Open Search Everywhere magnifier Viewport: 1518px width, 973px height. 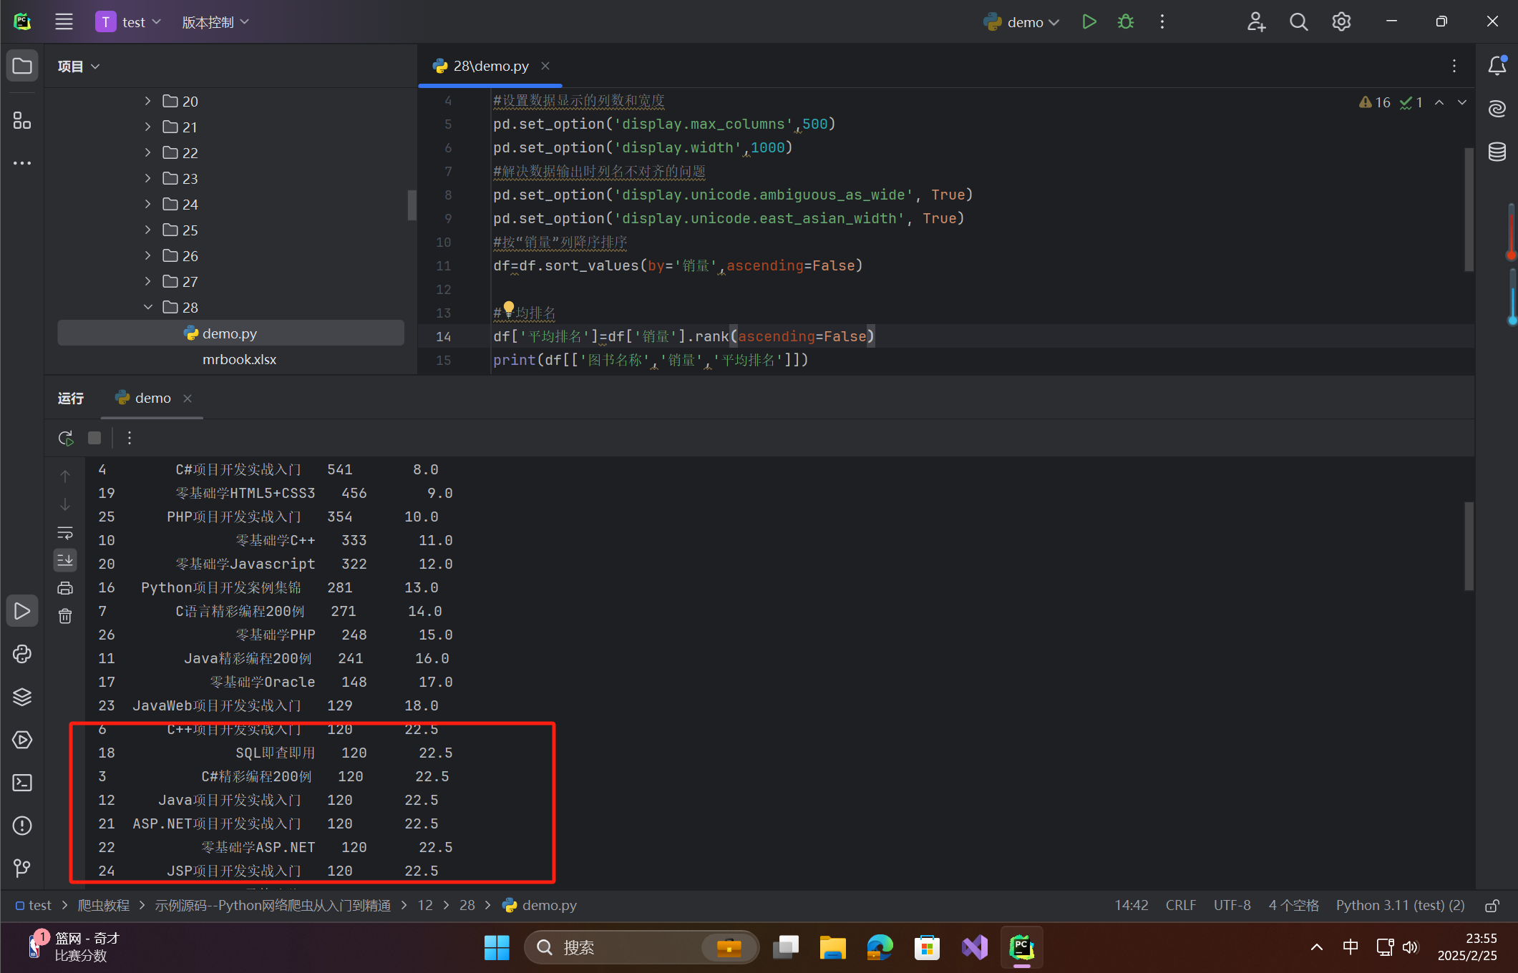pos(1298,21)
